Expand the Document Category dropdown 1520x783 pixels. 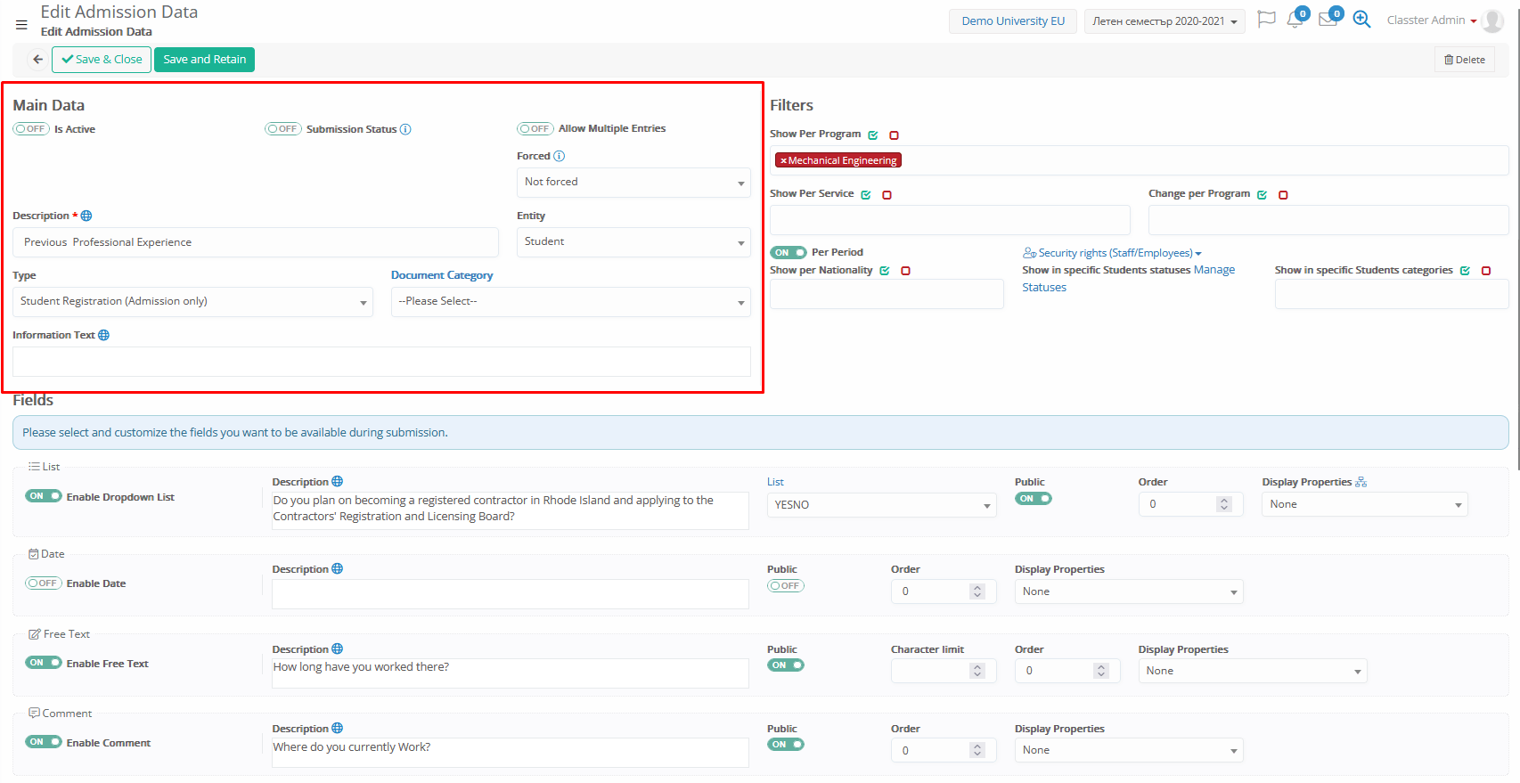[570, 302]
